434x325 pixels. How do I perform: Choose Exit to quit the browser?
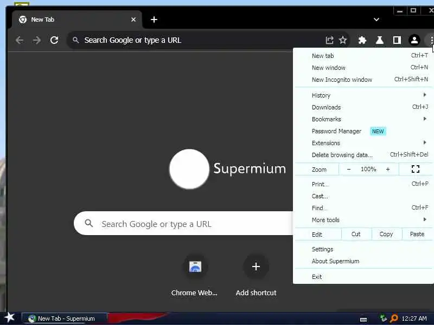[x=363, y=277]
